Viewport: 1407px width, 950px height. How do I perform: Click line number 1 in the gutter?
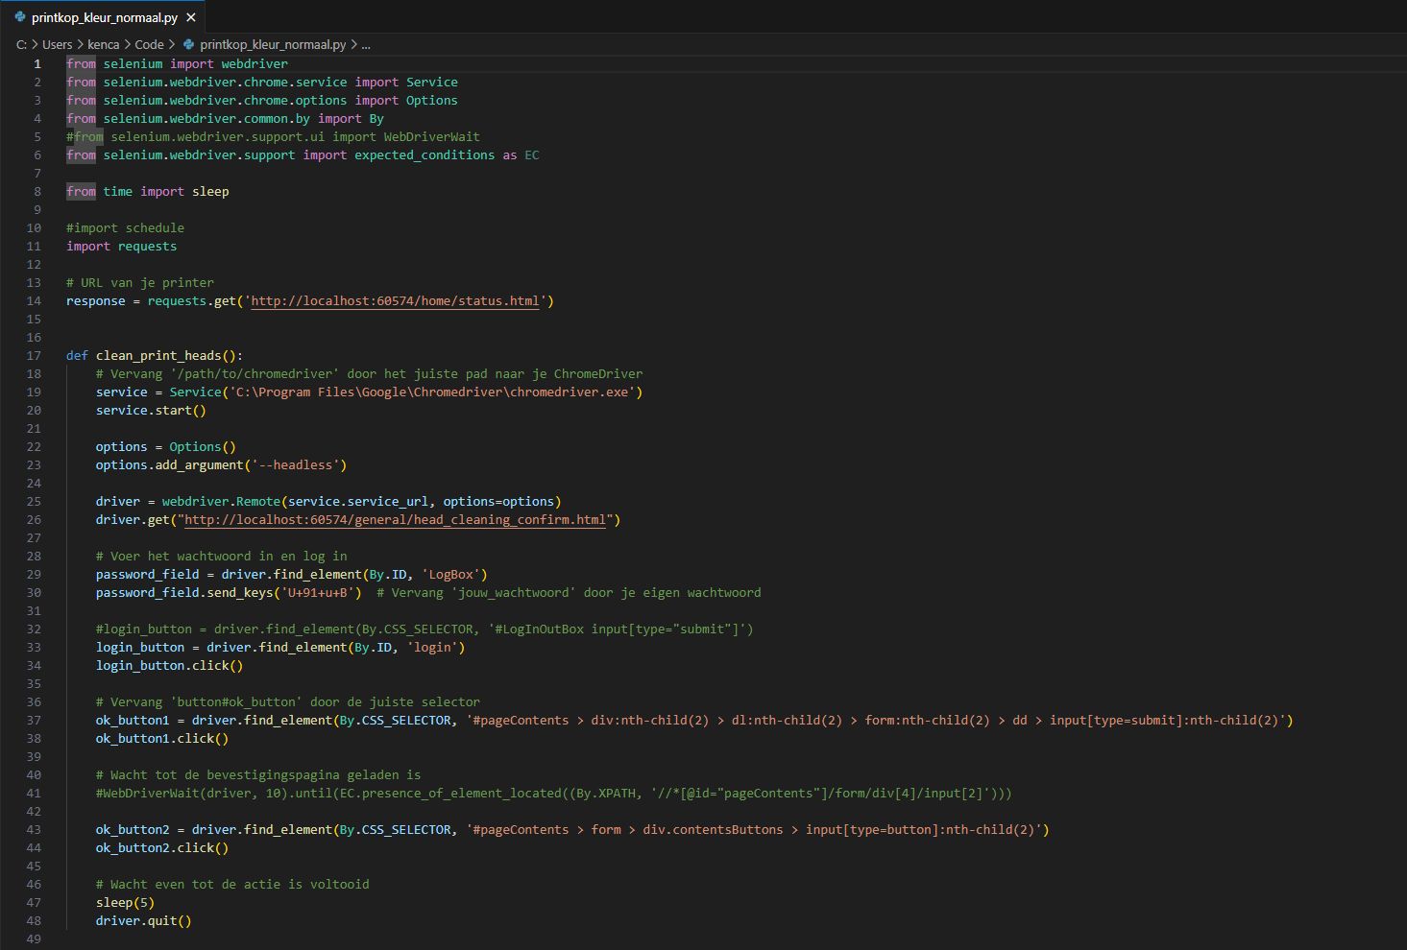37,64
